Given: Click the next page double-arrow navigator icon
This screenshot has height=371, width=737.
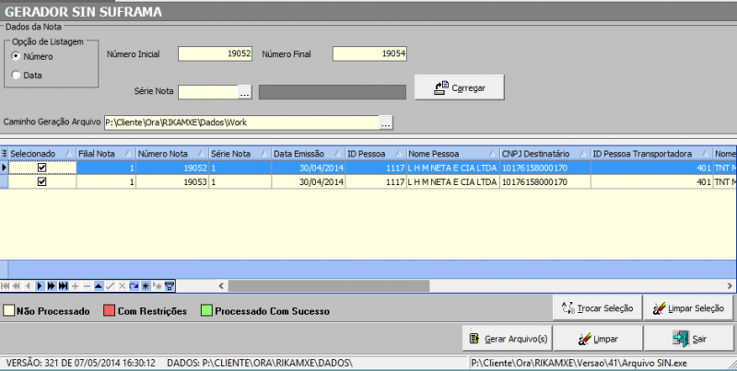Looking at the screenshot, I should (x=51, y=286).
